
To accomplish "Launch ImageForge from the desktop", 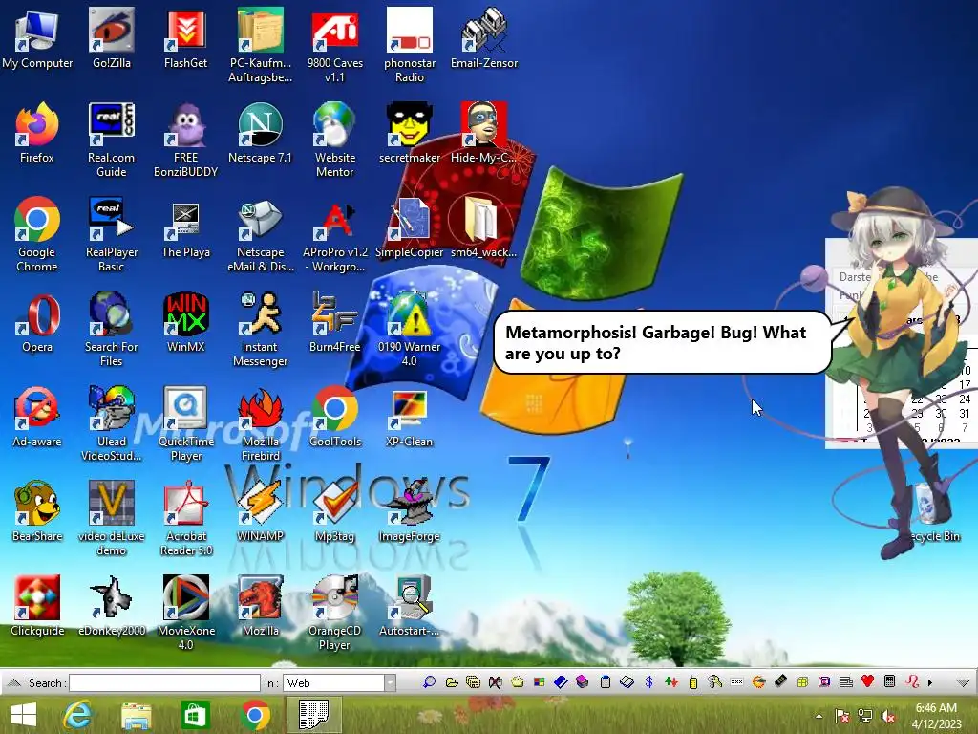I will [409, 512].
